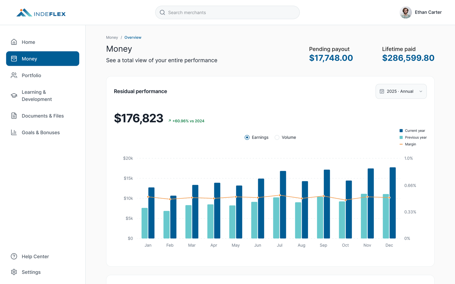Open Learning & Development section
The height and width of the screenshot is (284, 455).
43,96
